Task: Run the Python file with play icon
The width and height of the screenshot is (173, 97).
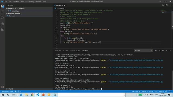Action: [163, 5]
